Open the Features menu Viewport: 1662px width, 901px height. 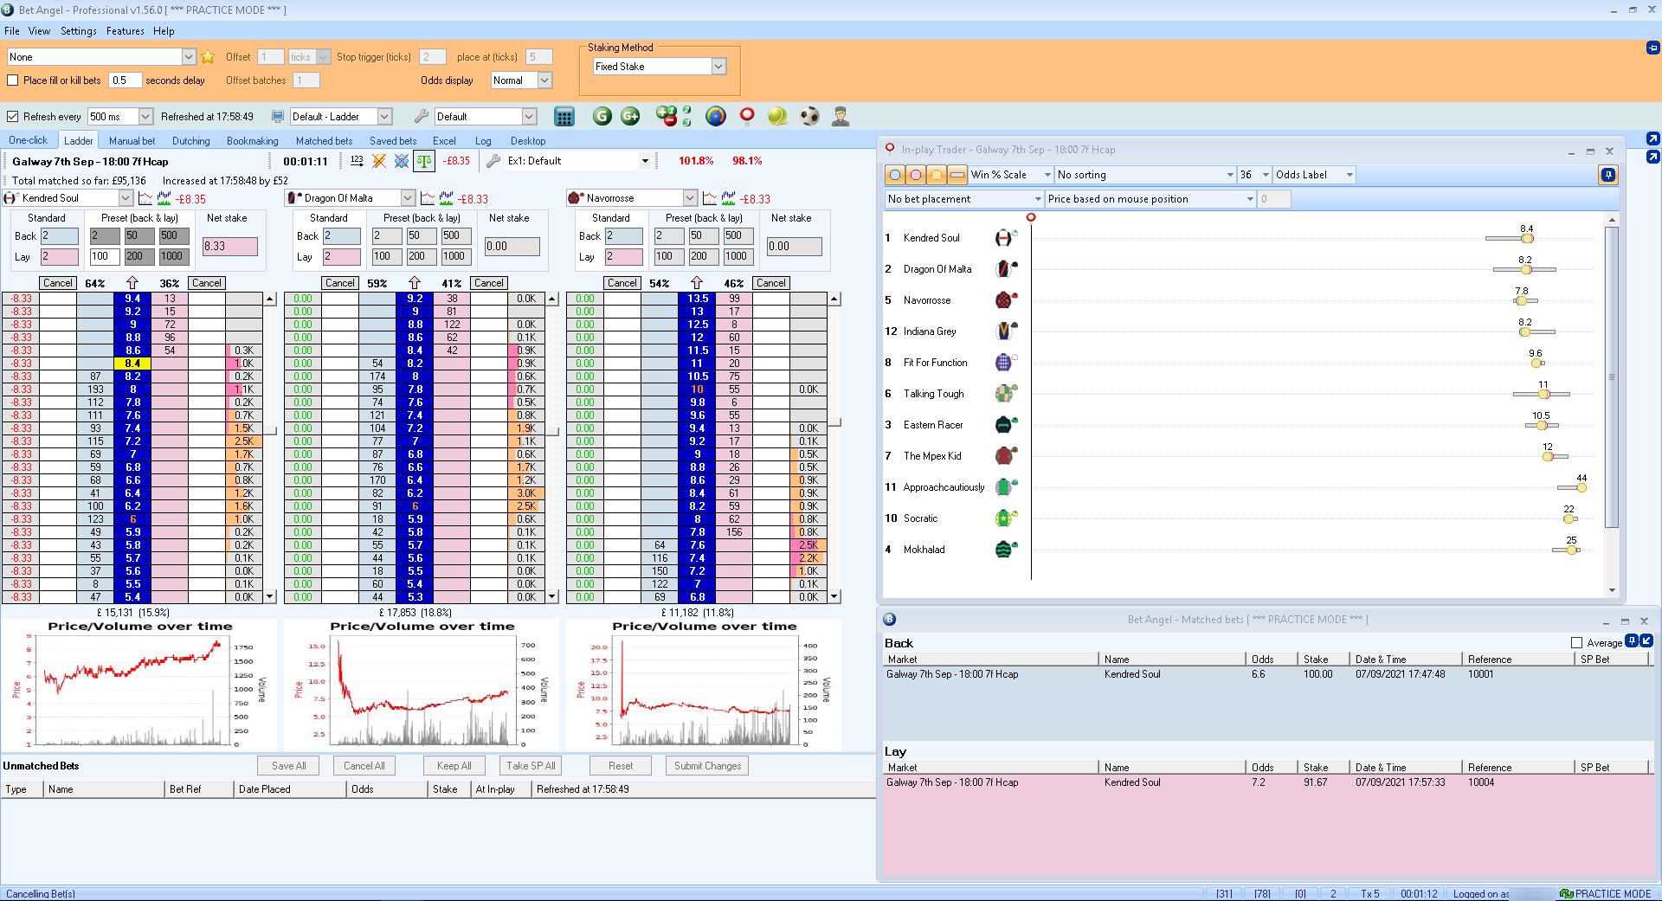coord(126,31)
